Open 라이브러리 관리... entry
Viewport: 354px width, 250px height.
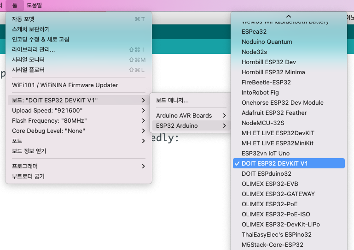(79, 49)
